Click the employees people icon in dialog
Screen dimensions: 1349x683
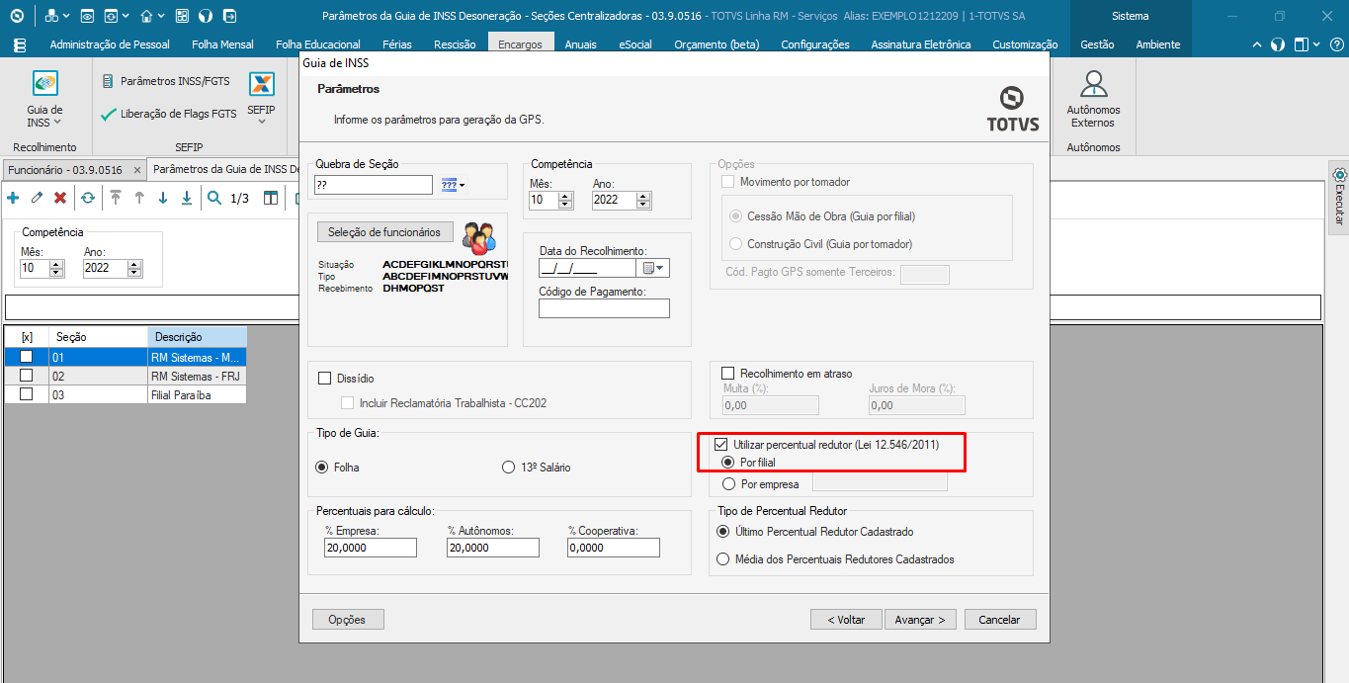[479, 236]
